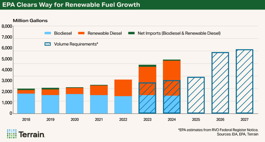
Task: Click the 'Biodiesel' legend label
Action: 63,33
